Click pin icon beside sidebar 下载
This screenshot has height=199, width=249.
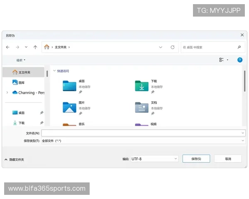coord(41,123)
